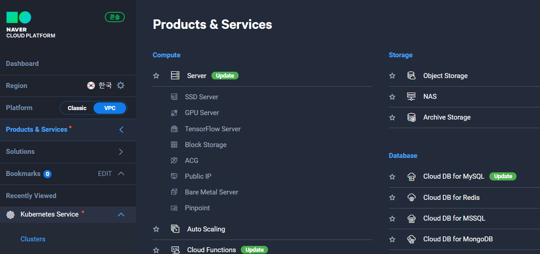Select Clusters under Kubernetes Service
The width and height of the screenshot is (540, 254).
33,239
